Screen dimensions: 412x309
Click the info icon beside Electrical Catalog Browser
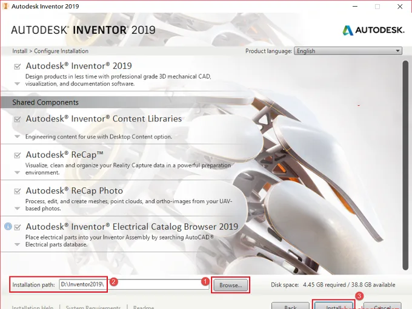click(x=8, y=226)
